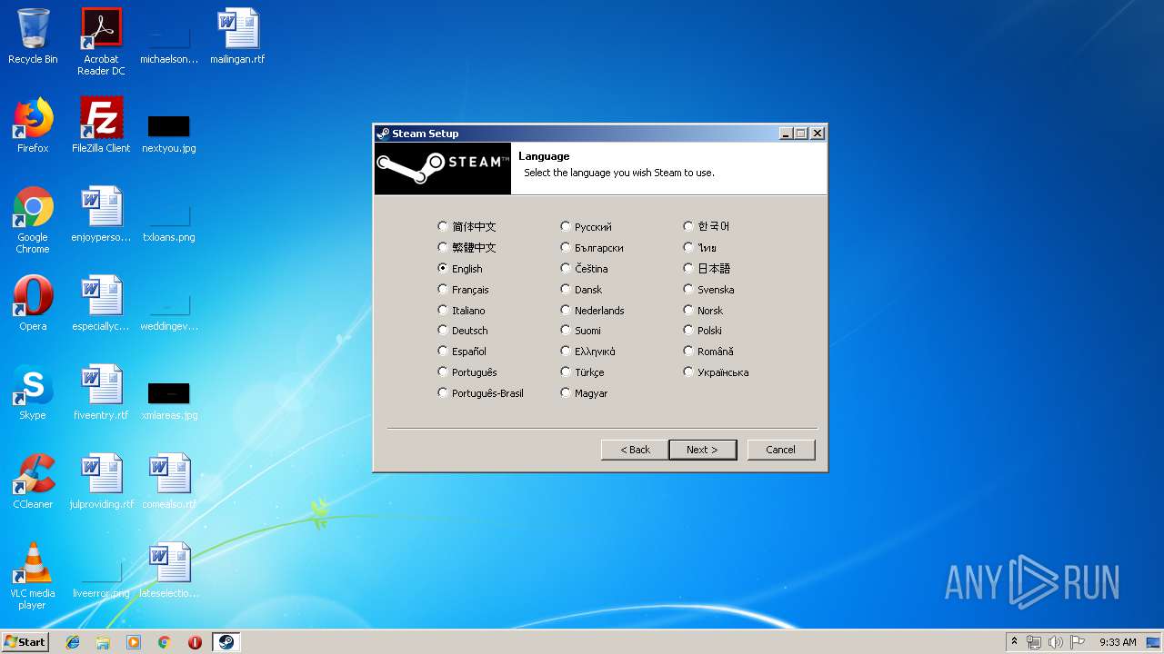Select the fiveentry.rtf desktop file
1164x654 pixels.
[101, 392]
